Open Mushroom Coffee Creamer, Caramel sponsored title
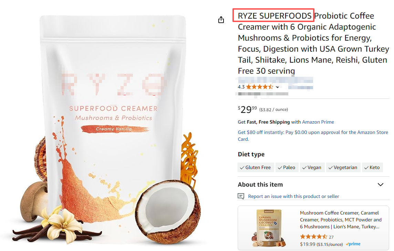Screen dimensions: 394x251 tap(341, 220)
